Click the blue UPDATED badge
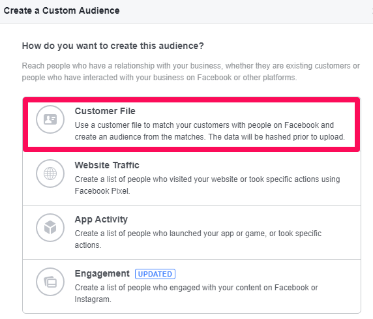The image size is (373, 319). (x=155, y=274)
